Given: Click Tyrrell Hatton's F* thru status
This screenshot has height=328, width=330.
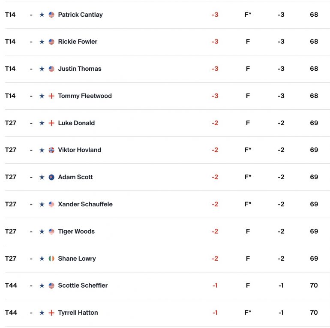Looking at the screenshot, I should tap(248, 313).
